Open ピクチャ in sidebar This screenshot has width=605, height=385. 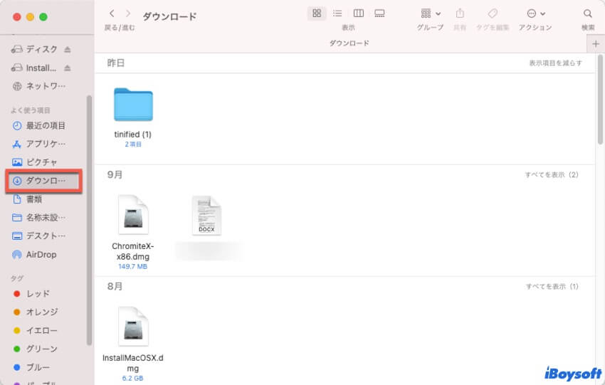pos(35,162)
